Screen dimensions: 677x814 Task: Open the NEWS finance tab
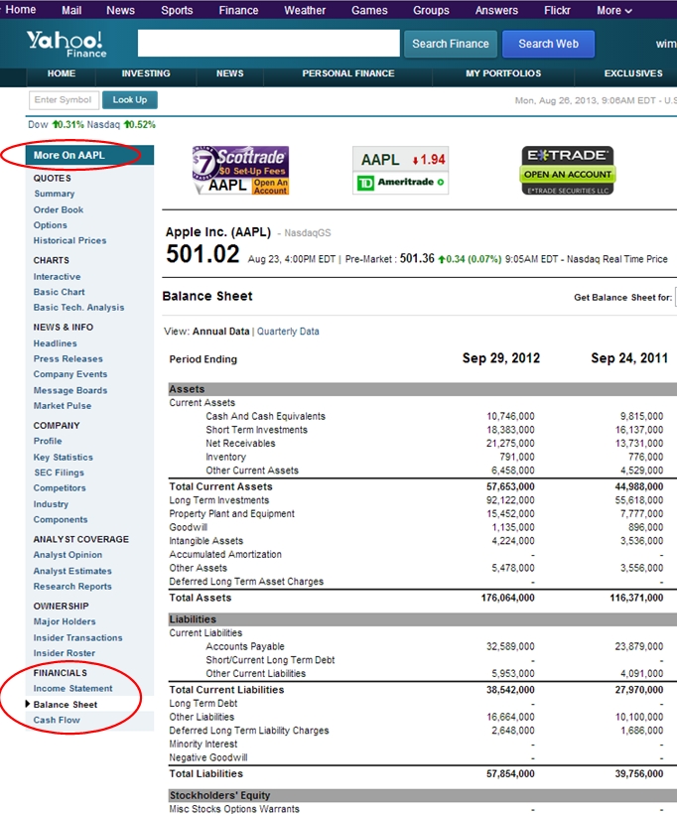click(230, 73)
